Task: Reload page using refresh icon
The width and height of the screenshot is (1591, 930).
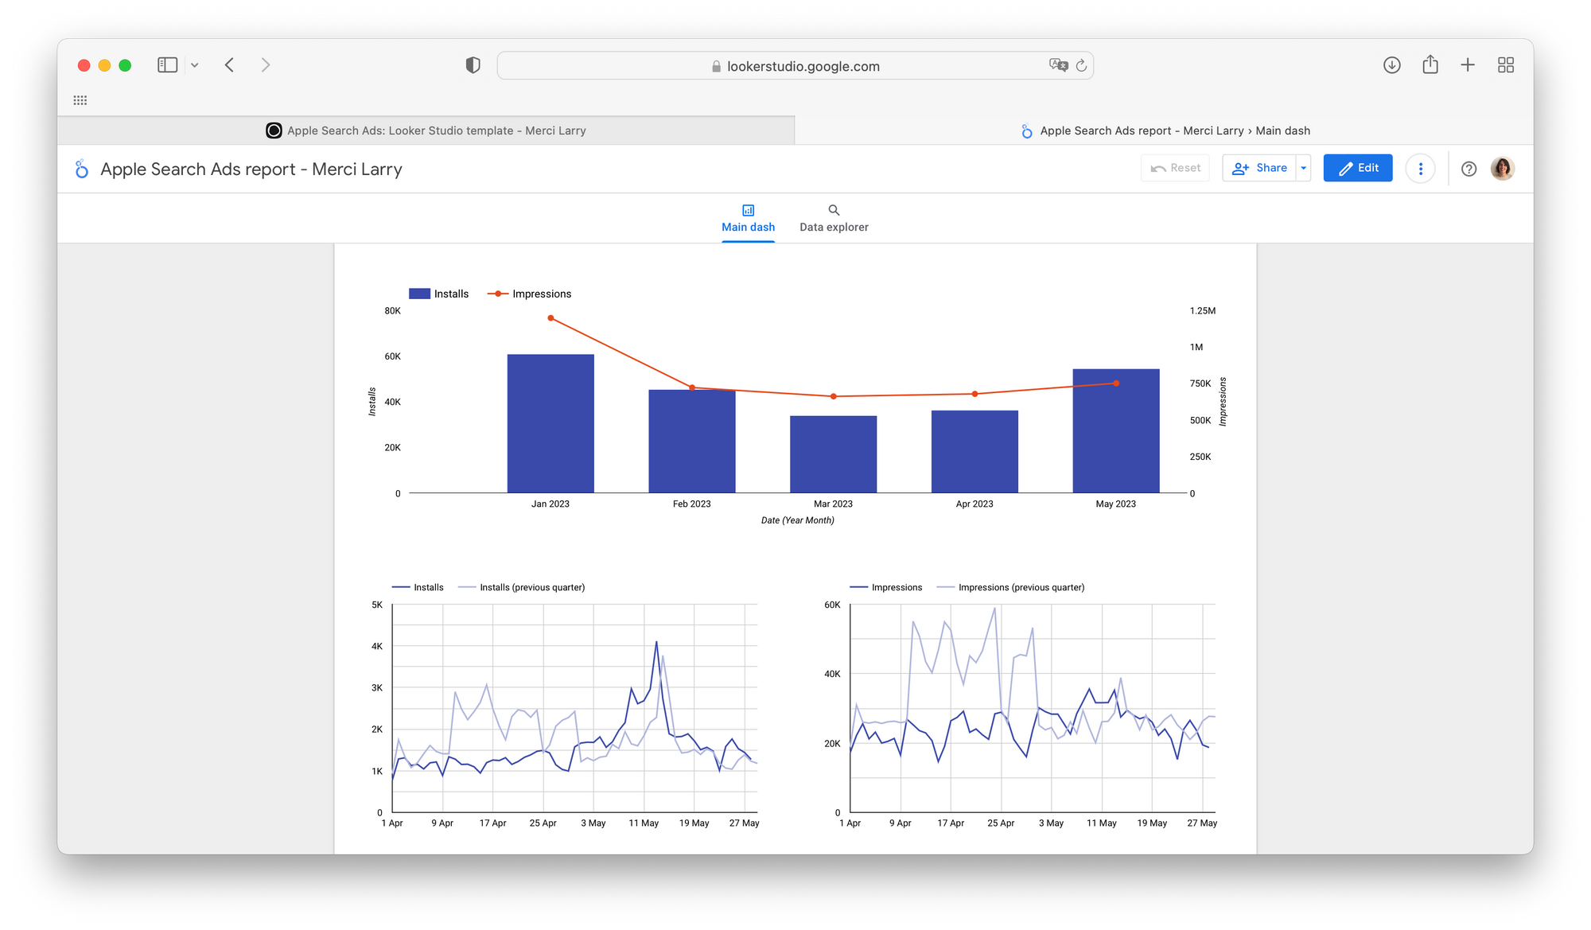Action: [x=1081, y=66]
